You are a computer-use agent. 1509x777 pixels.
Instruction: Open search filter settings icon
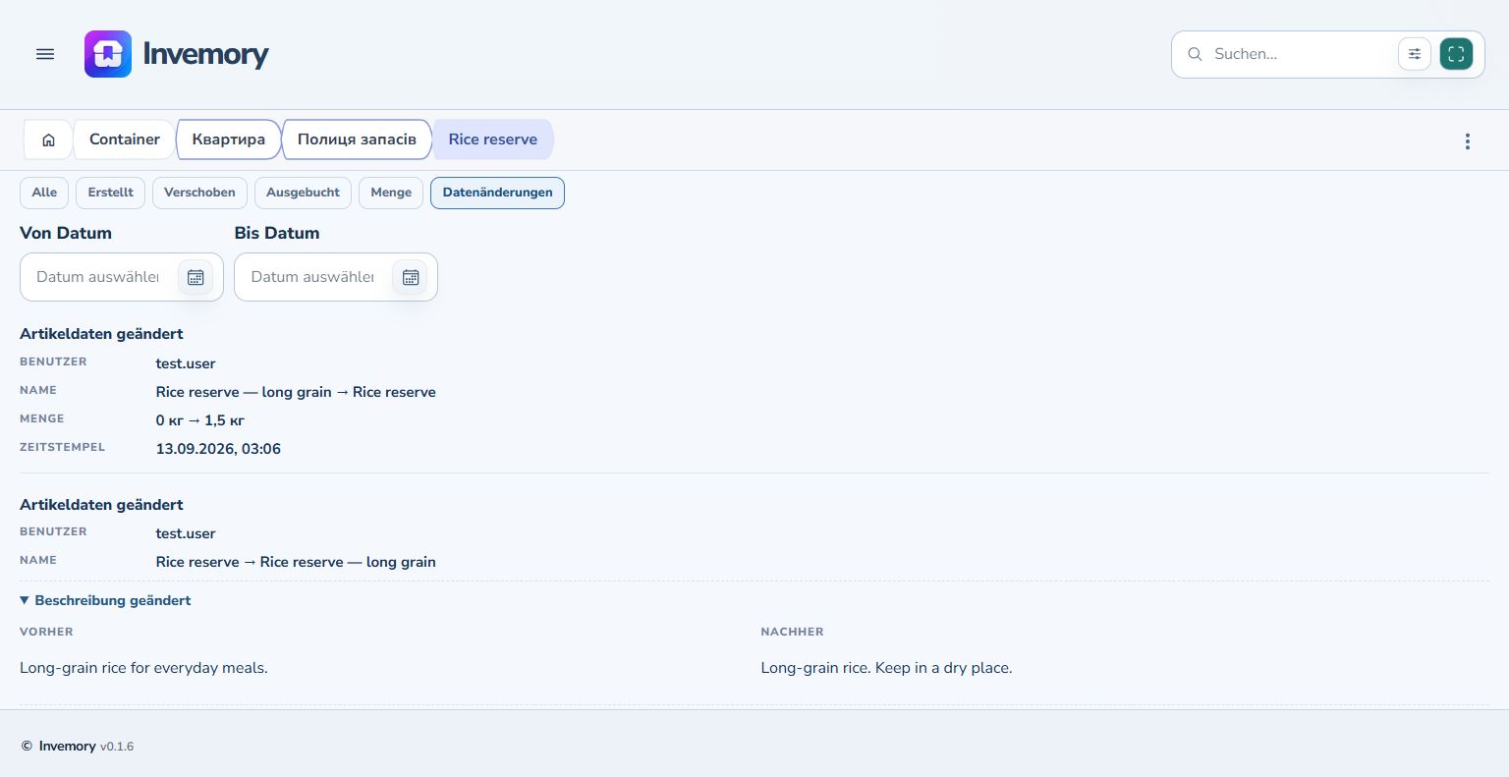[1415, 54]
